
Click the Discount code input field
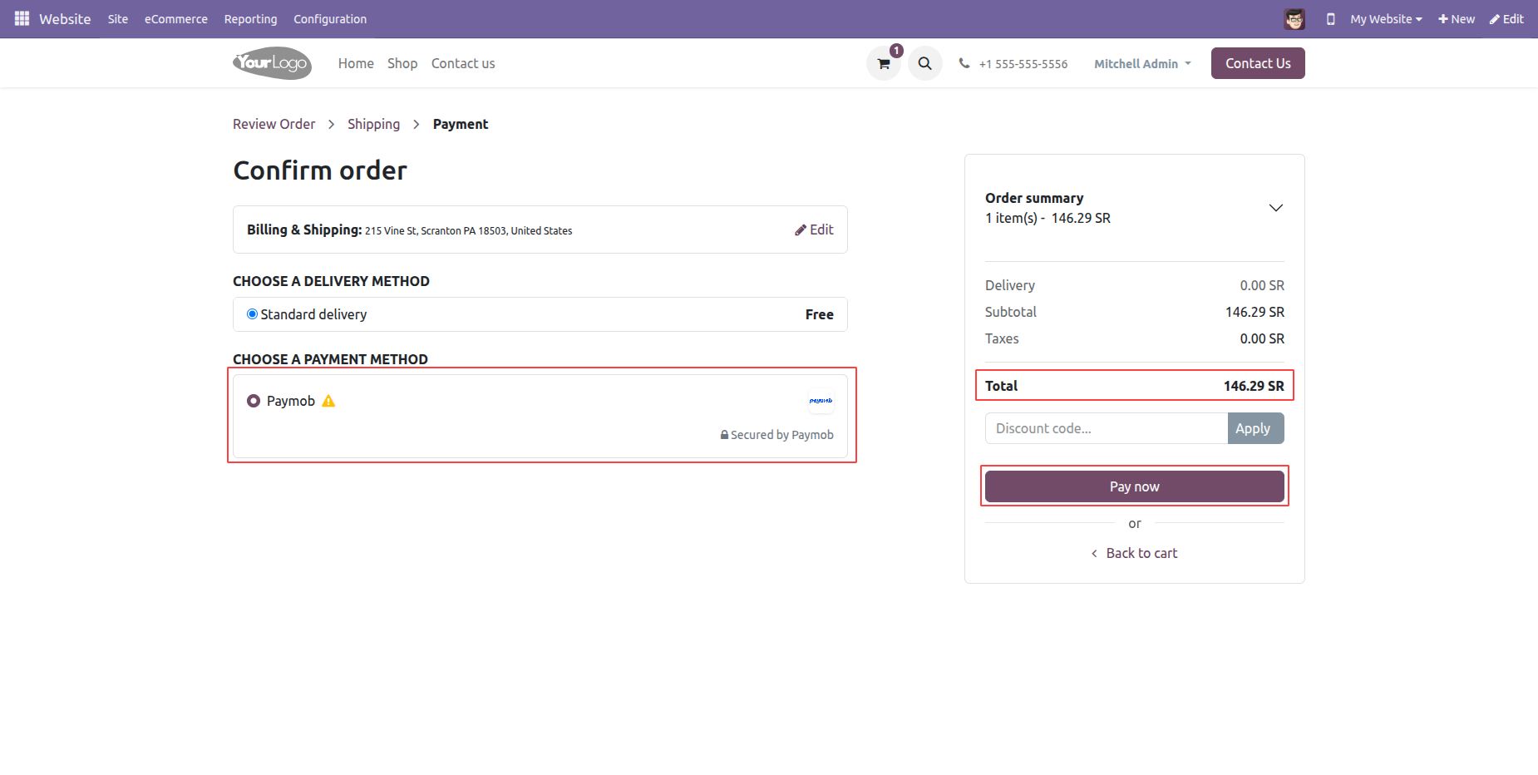1106,428
